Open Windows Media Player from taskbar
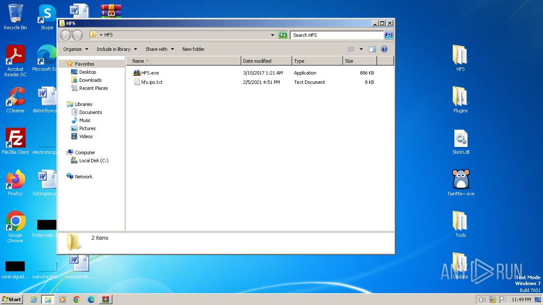Image resolution: width=543 pixels, height=305 pixels. 62,299
